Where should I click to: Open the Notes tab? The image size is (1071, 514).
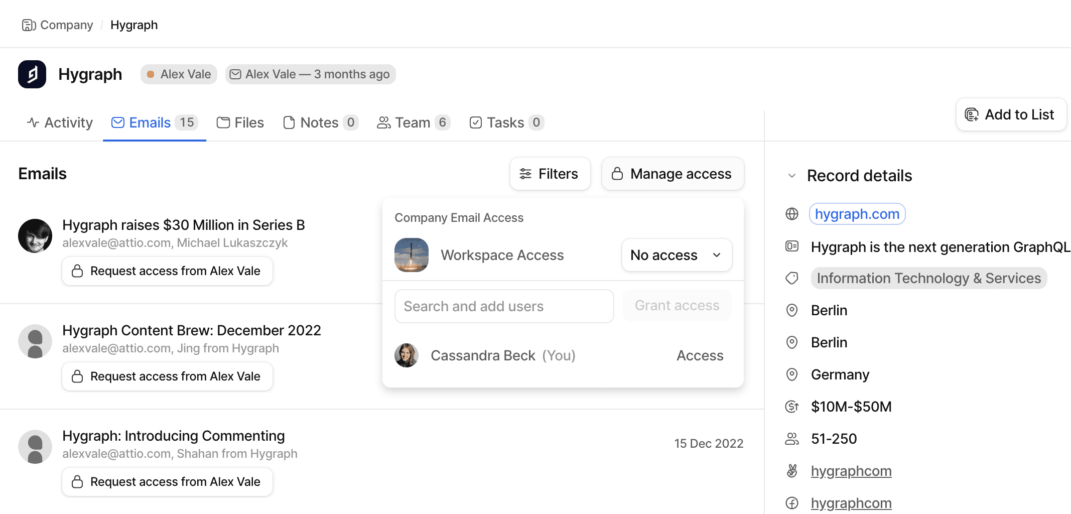click(320, 122)
